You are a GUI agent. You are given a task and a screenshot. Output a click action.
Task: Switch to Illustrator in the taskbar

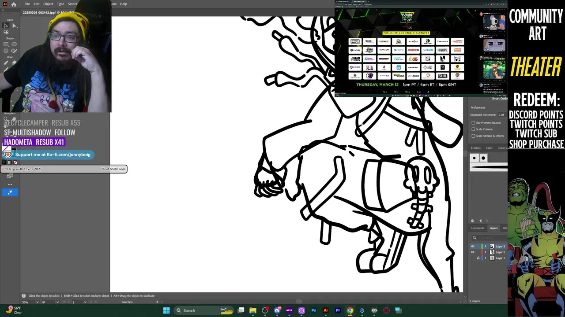[x=326, y=310]
